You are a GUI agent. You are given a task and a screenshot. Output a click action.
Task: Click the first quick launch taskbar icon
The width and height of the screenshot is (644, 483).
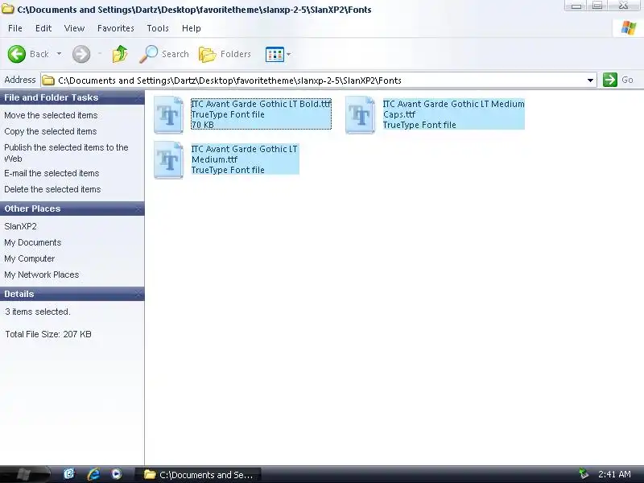tap(69, 474)
